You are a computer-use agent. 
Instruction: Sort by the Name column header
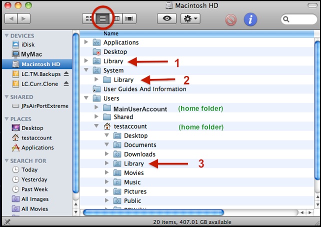coord(111,33)
